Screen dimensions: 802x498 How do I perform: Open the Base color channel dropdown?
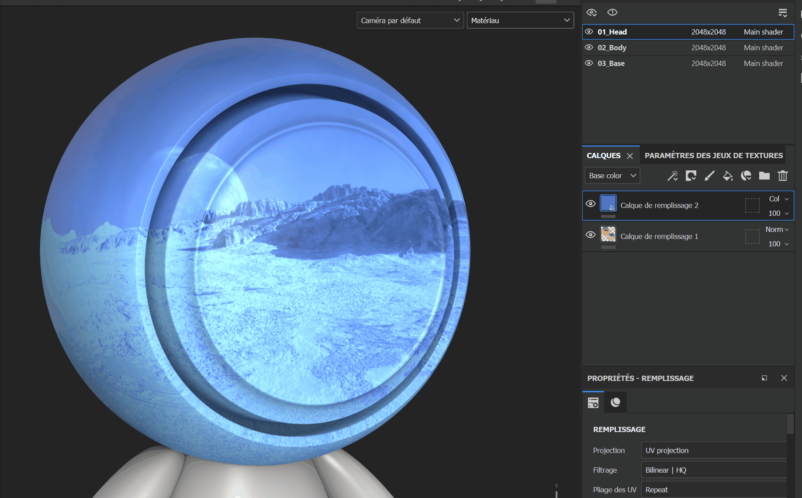tap(612, 176)
